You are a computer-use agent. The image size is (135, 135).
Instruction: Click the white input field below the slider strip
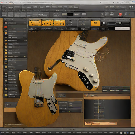click(x=122, y=28)
